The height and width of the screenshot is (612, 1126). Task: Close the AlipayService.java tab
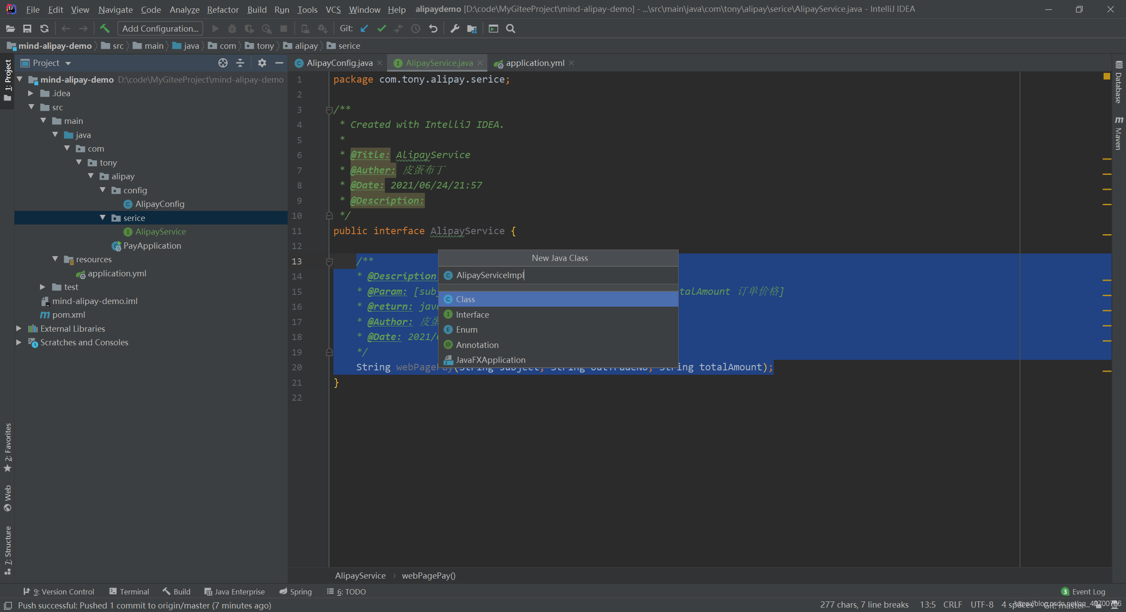(x=480, y=63)
